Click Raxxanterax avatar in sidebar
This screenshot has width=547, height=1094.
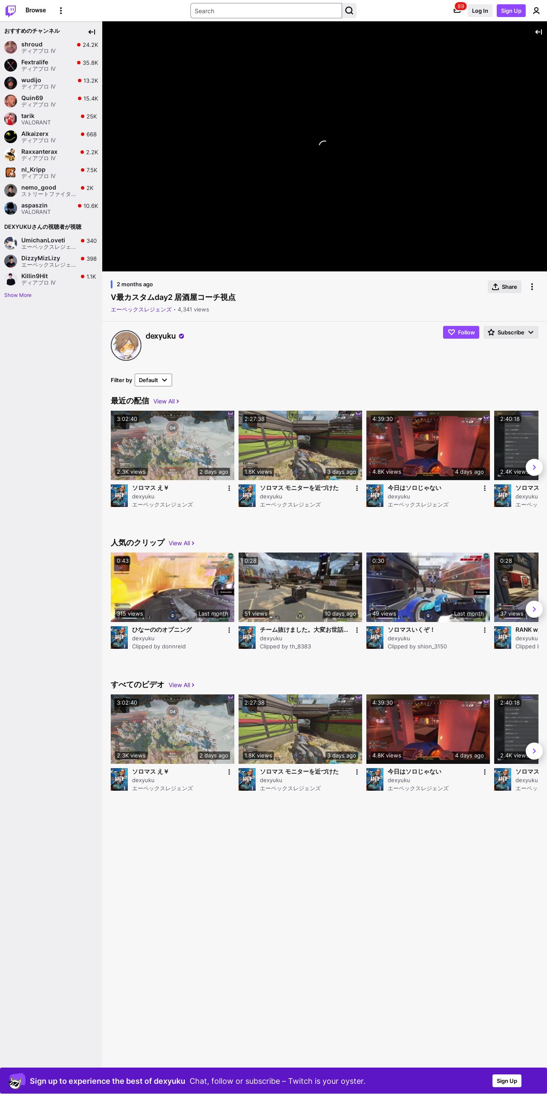(x=11, y=155)
